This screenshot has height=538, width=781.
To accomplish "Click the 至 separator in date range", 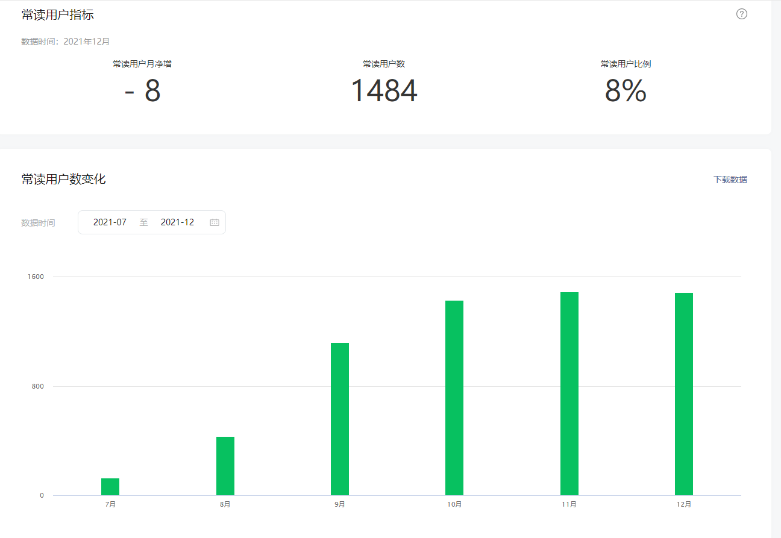I will pos(143,222).
